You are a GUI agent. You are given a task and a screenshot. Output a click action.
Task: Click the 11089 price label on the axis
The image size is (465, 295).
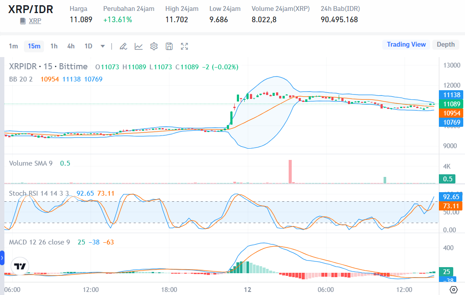(x=451, y=104)
